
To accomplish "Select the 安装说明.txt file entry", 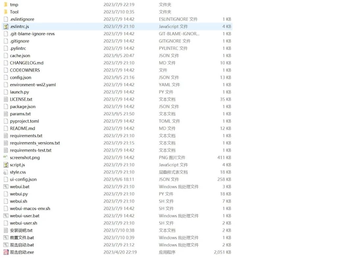I will (x=21, y=230).
